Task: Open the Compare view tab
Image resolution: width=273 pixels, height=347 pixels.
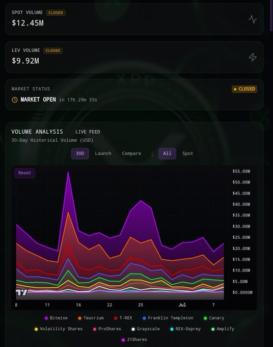Action: pos(131,154)
